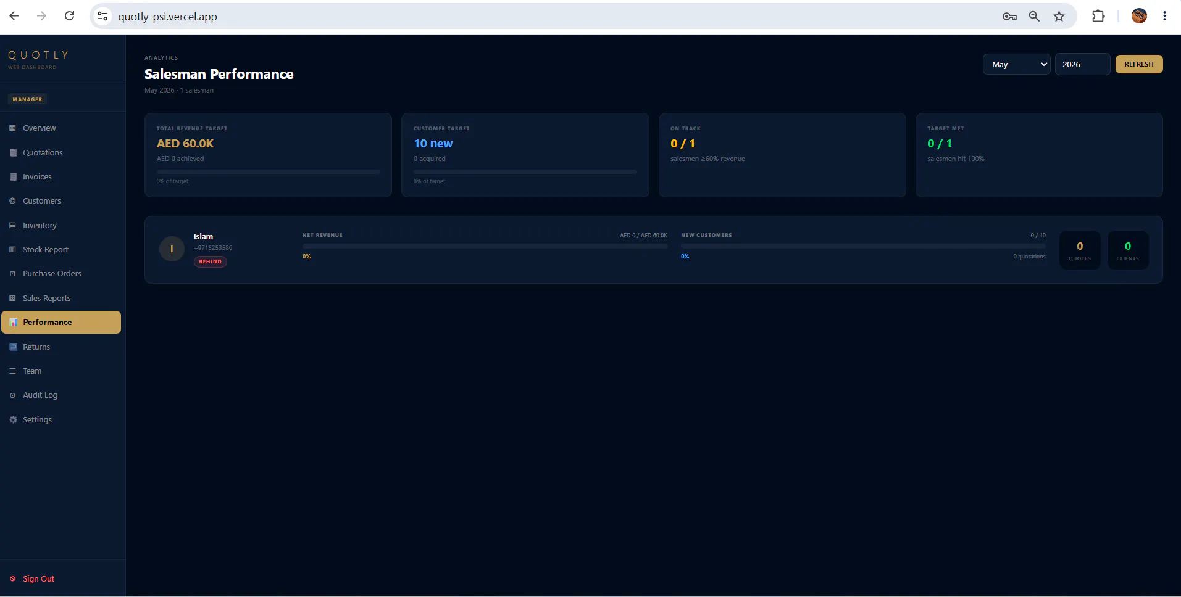Screen dimensions: 1181x597
Task: Click the MANAGER role badge
Action: [27, 99]
